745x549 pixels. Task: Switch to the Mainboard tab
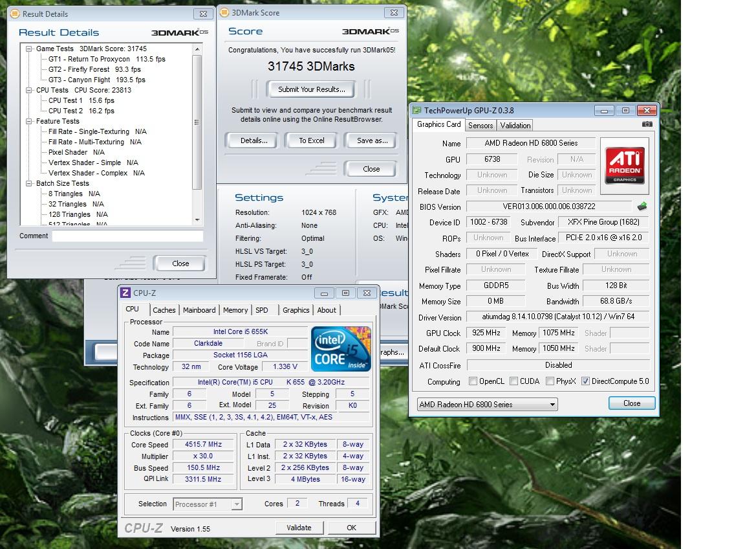199,310
